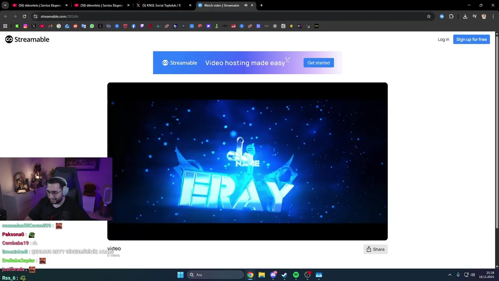Open the Chrome tab search media icon
The width and height of the screenshot is (499, 281).
click(x=474, y=16)
